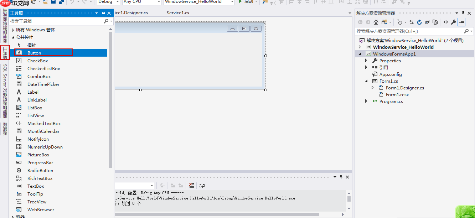
Task: Expand 引用 references node
Action: (x=366, y=67)
